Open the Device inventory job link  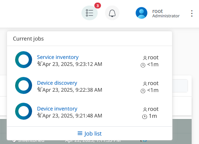tap(57, 109)
